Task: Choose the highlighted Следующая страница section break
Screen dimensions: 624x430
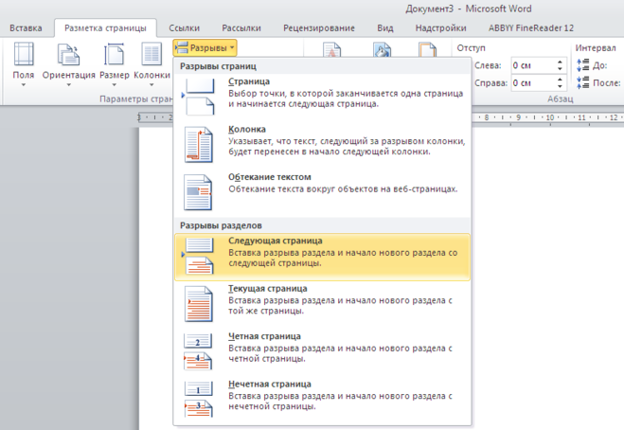Action: click(x=322, y=258)
